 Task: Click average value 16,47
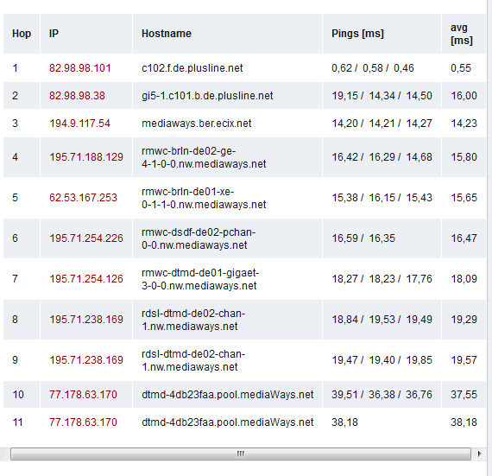(464, 238)
